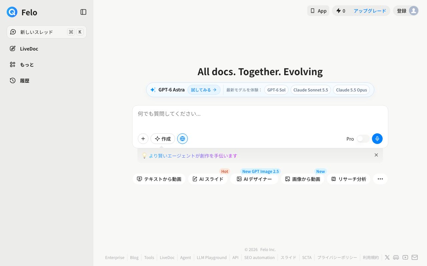Open the 作成 create button
The image size is (427, 266).
click(163, 139)
